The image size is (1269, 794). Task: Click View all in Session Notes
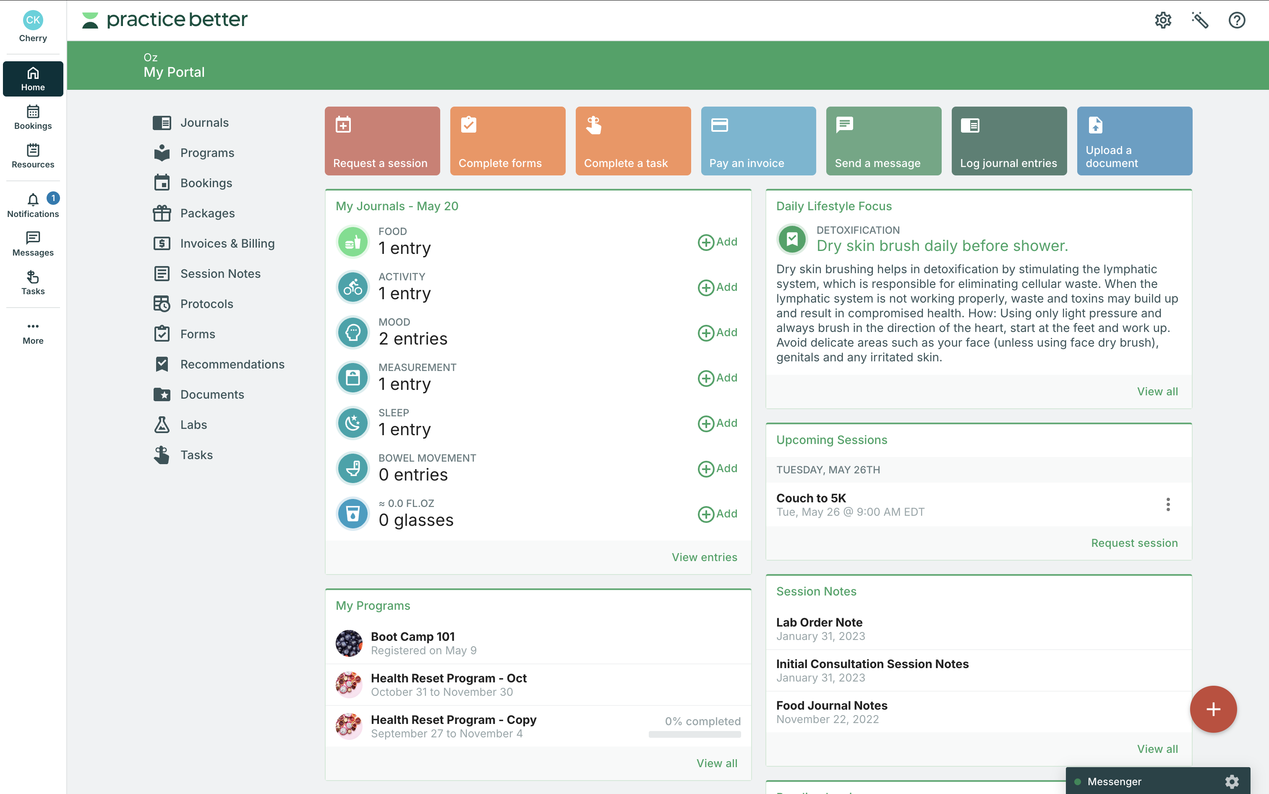(x=1157, y=749)
